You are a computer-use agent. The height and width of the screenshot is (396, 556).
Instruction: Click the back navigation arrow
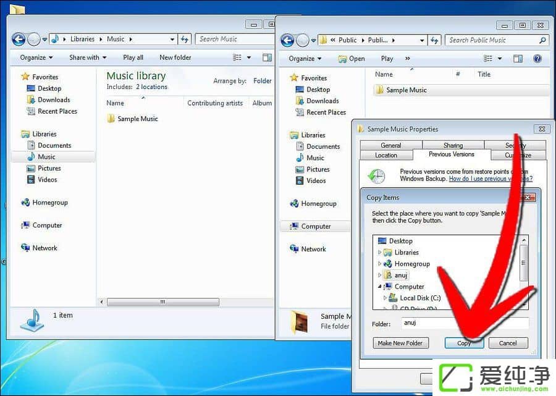[18, 38]
